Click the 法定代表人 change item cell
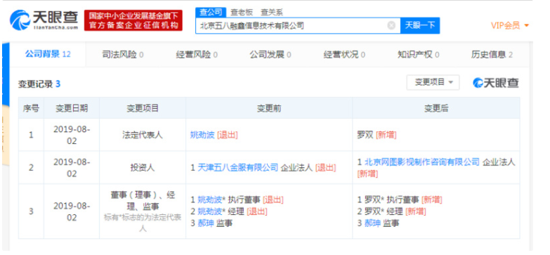Image resolution: width=550 pixels, height=255 pixels. pos(143,135)
